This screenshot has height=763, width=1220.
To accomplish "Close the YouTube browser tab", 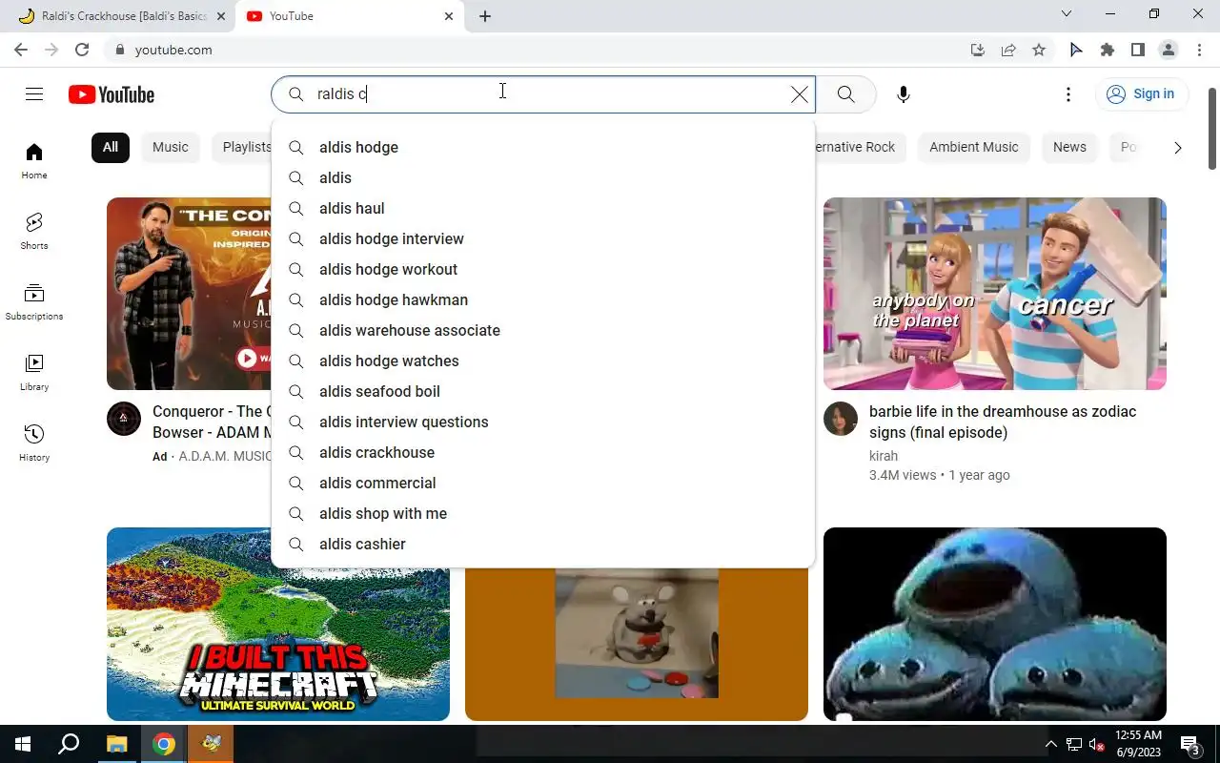I will (x=449, y=16).
